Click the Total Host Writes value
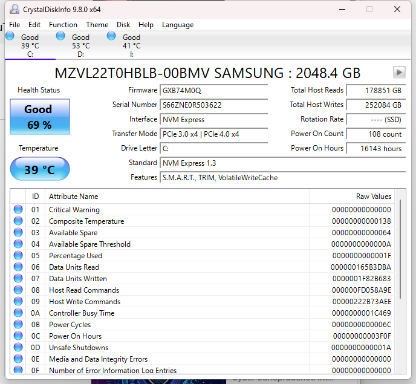 click(x=376, y=105)
